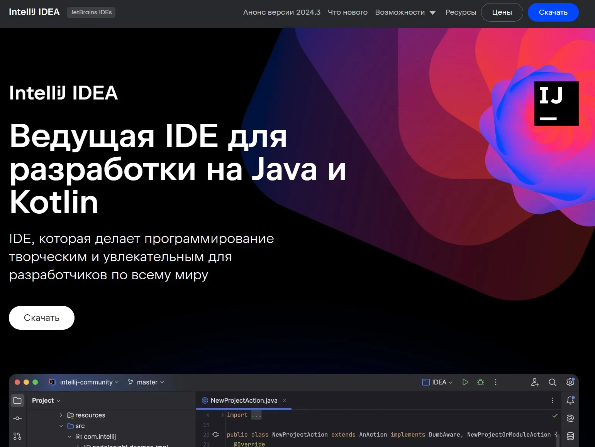Click the NewProjectOrModuleAction text in code
The image size is (595, 447).
point(509,435)
